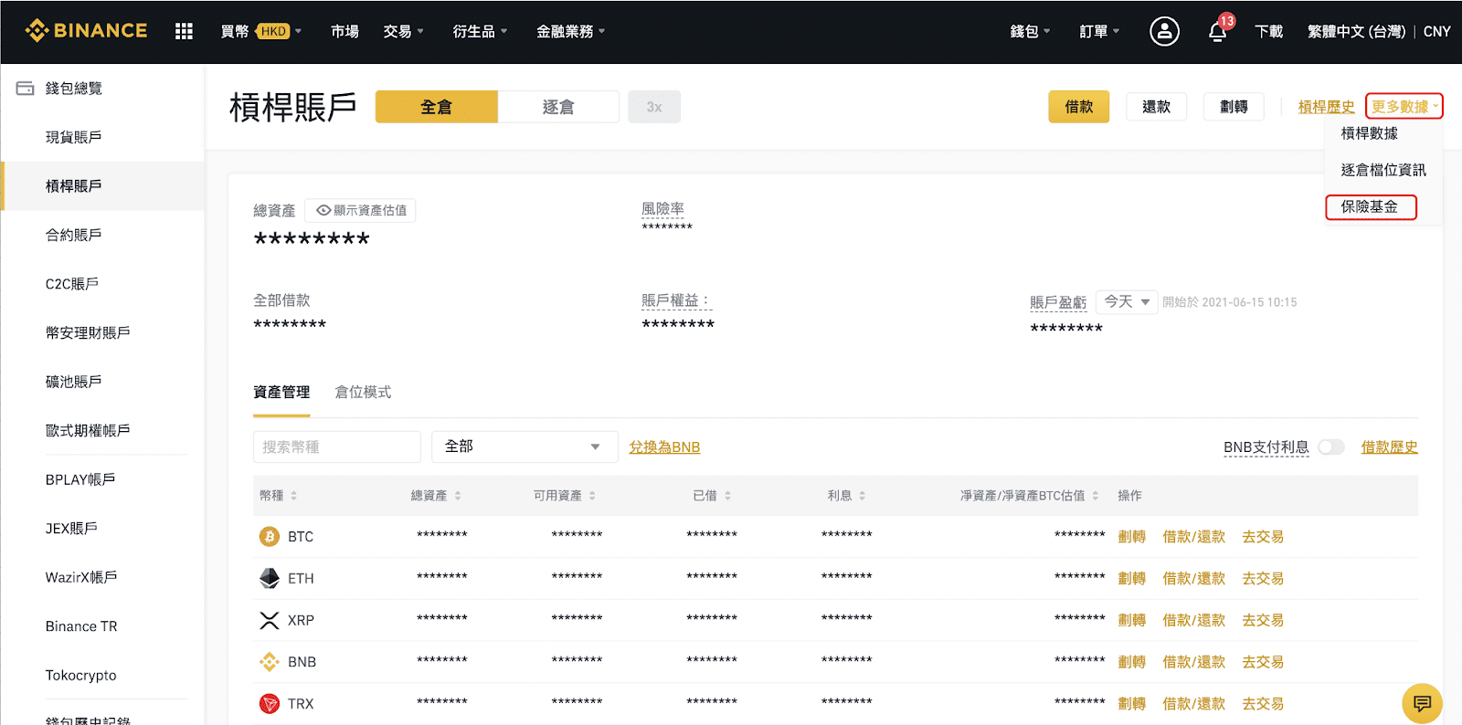This screenshot has width=1462, height=725.
Task: Click 去交易 in XRP row
Action: click(1263, 620)
